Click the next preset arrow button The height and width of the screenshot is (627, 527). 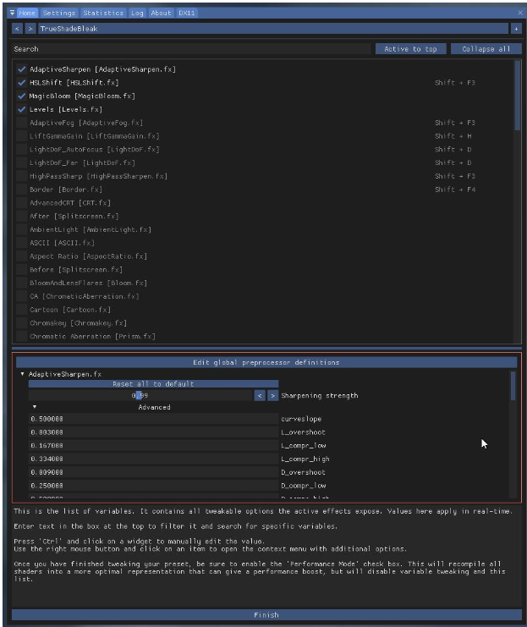click(29, 29)
